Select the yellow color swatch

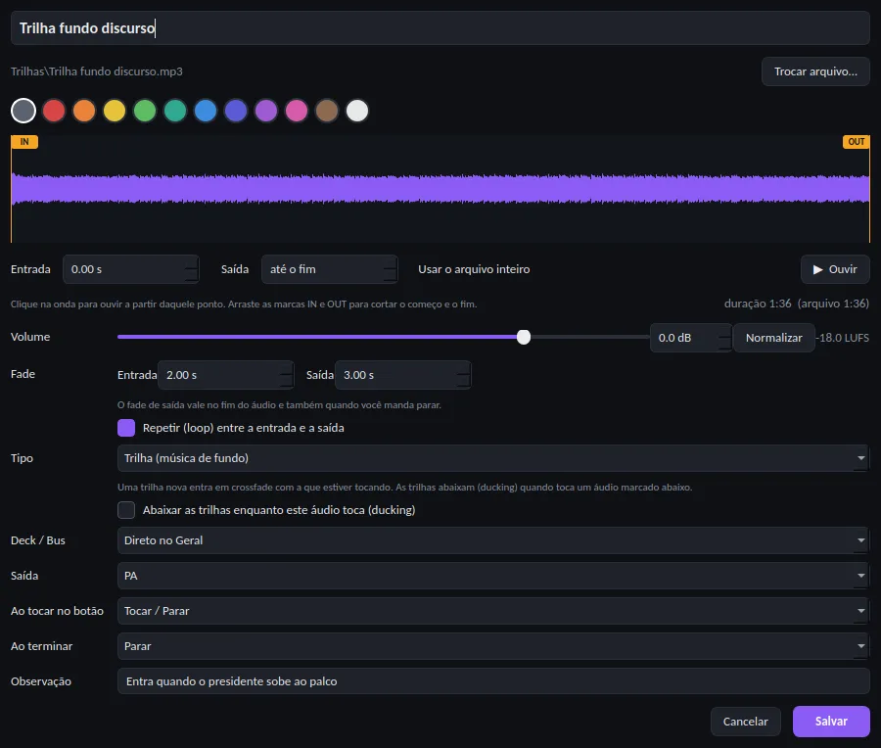tap(115, 111)
